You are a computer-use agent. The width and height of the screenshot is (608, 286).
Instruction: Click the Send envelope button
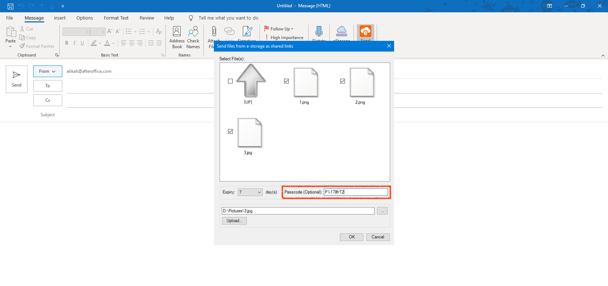[17, 79]
